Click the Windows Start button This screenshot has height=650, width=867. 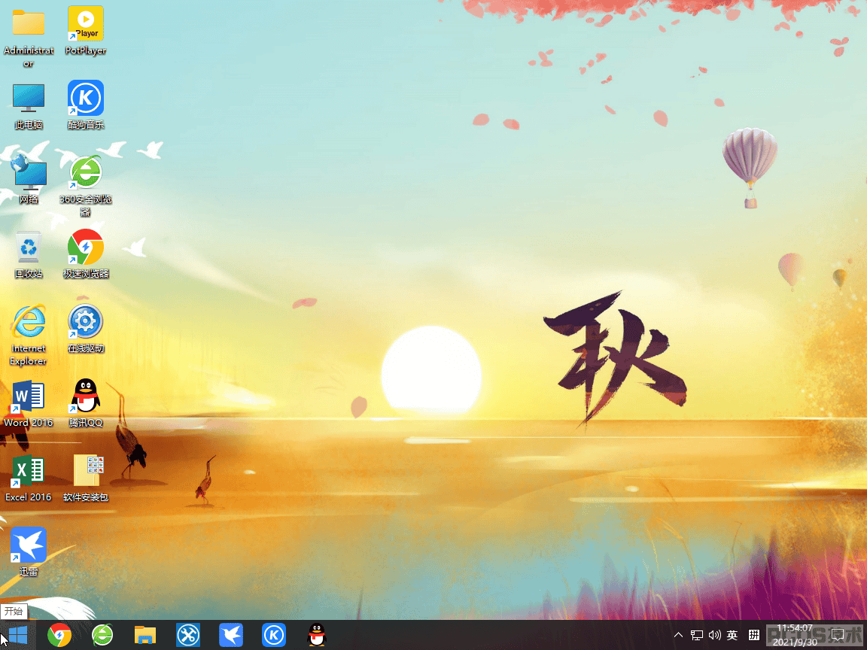tap(18, 635)
